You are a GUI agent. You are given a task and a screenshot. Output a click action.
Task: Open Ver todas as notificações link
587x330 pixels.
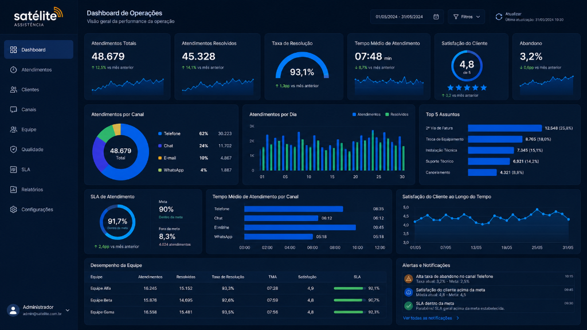click(427, 318)
